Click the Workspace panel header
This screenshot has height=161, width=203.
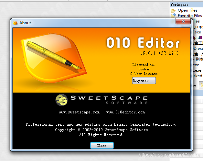[186, 4]
